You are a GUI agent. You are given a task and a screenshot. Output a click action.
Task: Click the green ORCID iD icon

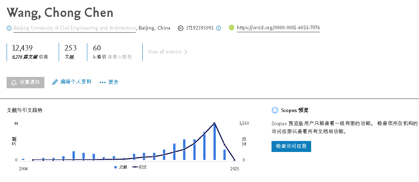click(232, 27)
